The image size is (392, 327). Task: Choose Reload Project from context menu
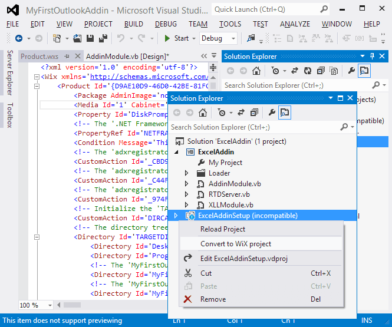coord(261,229)
